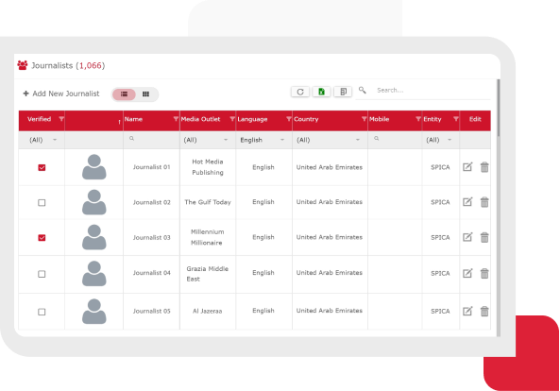Switch to the grid view

click(145, 94)
